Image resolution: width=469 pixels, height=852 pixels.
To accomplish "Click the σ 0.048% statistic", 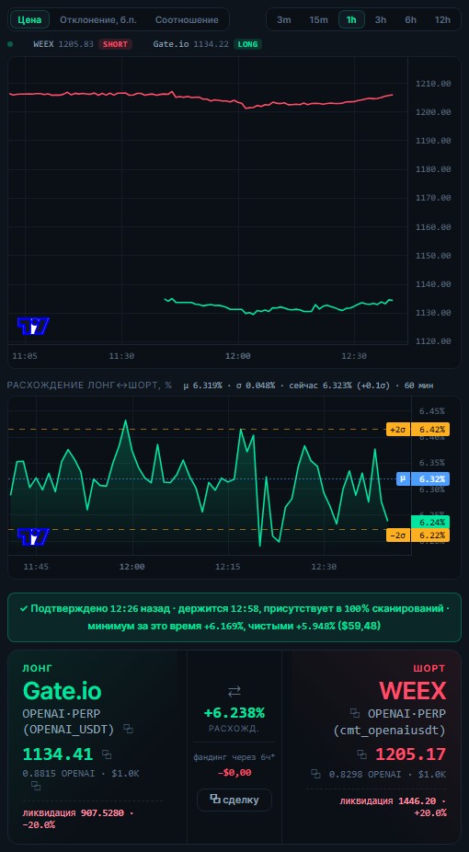I will pyautogui.click(x=255, y=386).
